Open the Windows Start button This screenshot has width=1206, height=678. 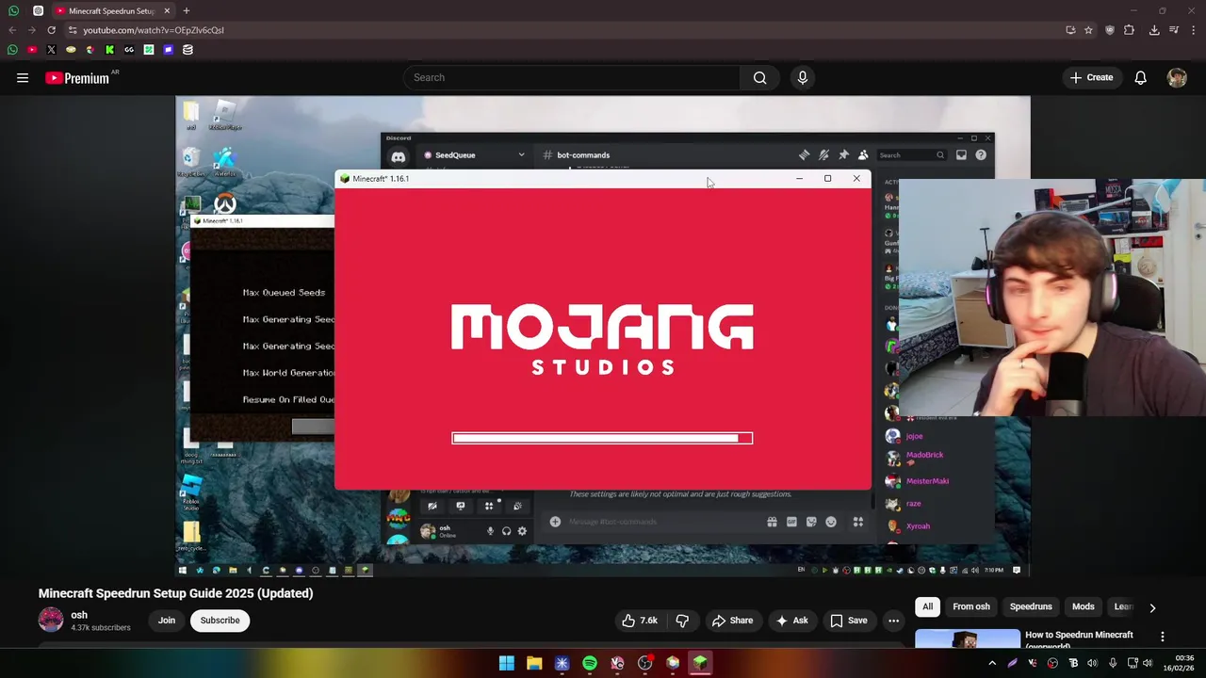(507, 663)
